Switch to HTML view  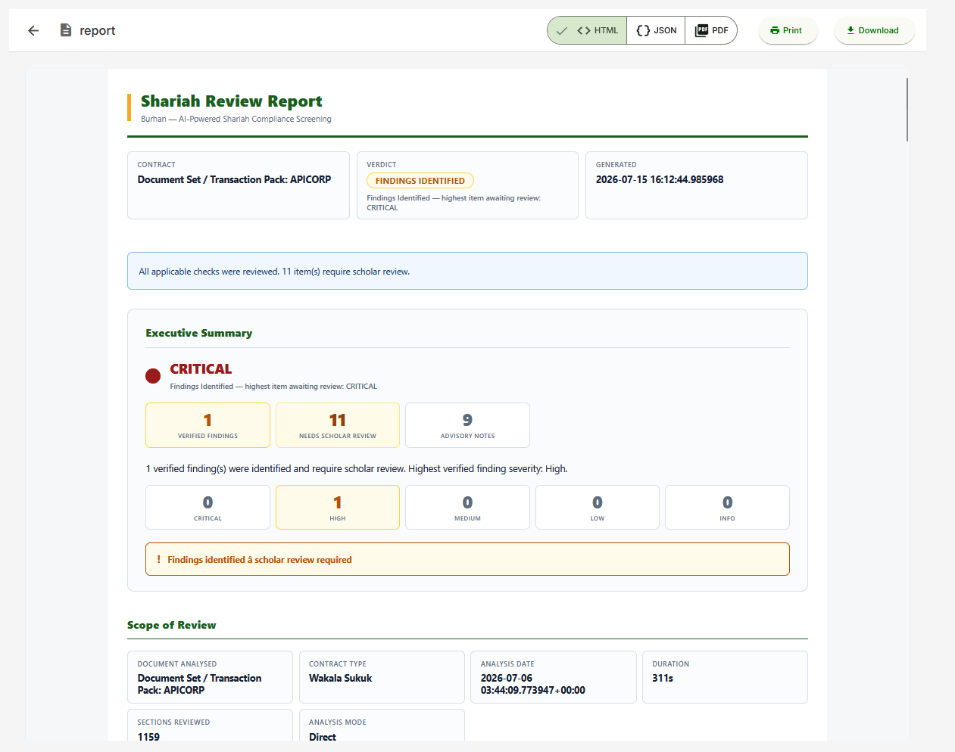pyautogui.click(x=588, y=30)
